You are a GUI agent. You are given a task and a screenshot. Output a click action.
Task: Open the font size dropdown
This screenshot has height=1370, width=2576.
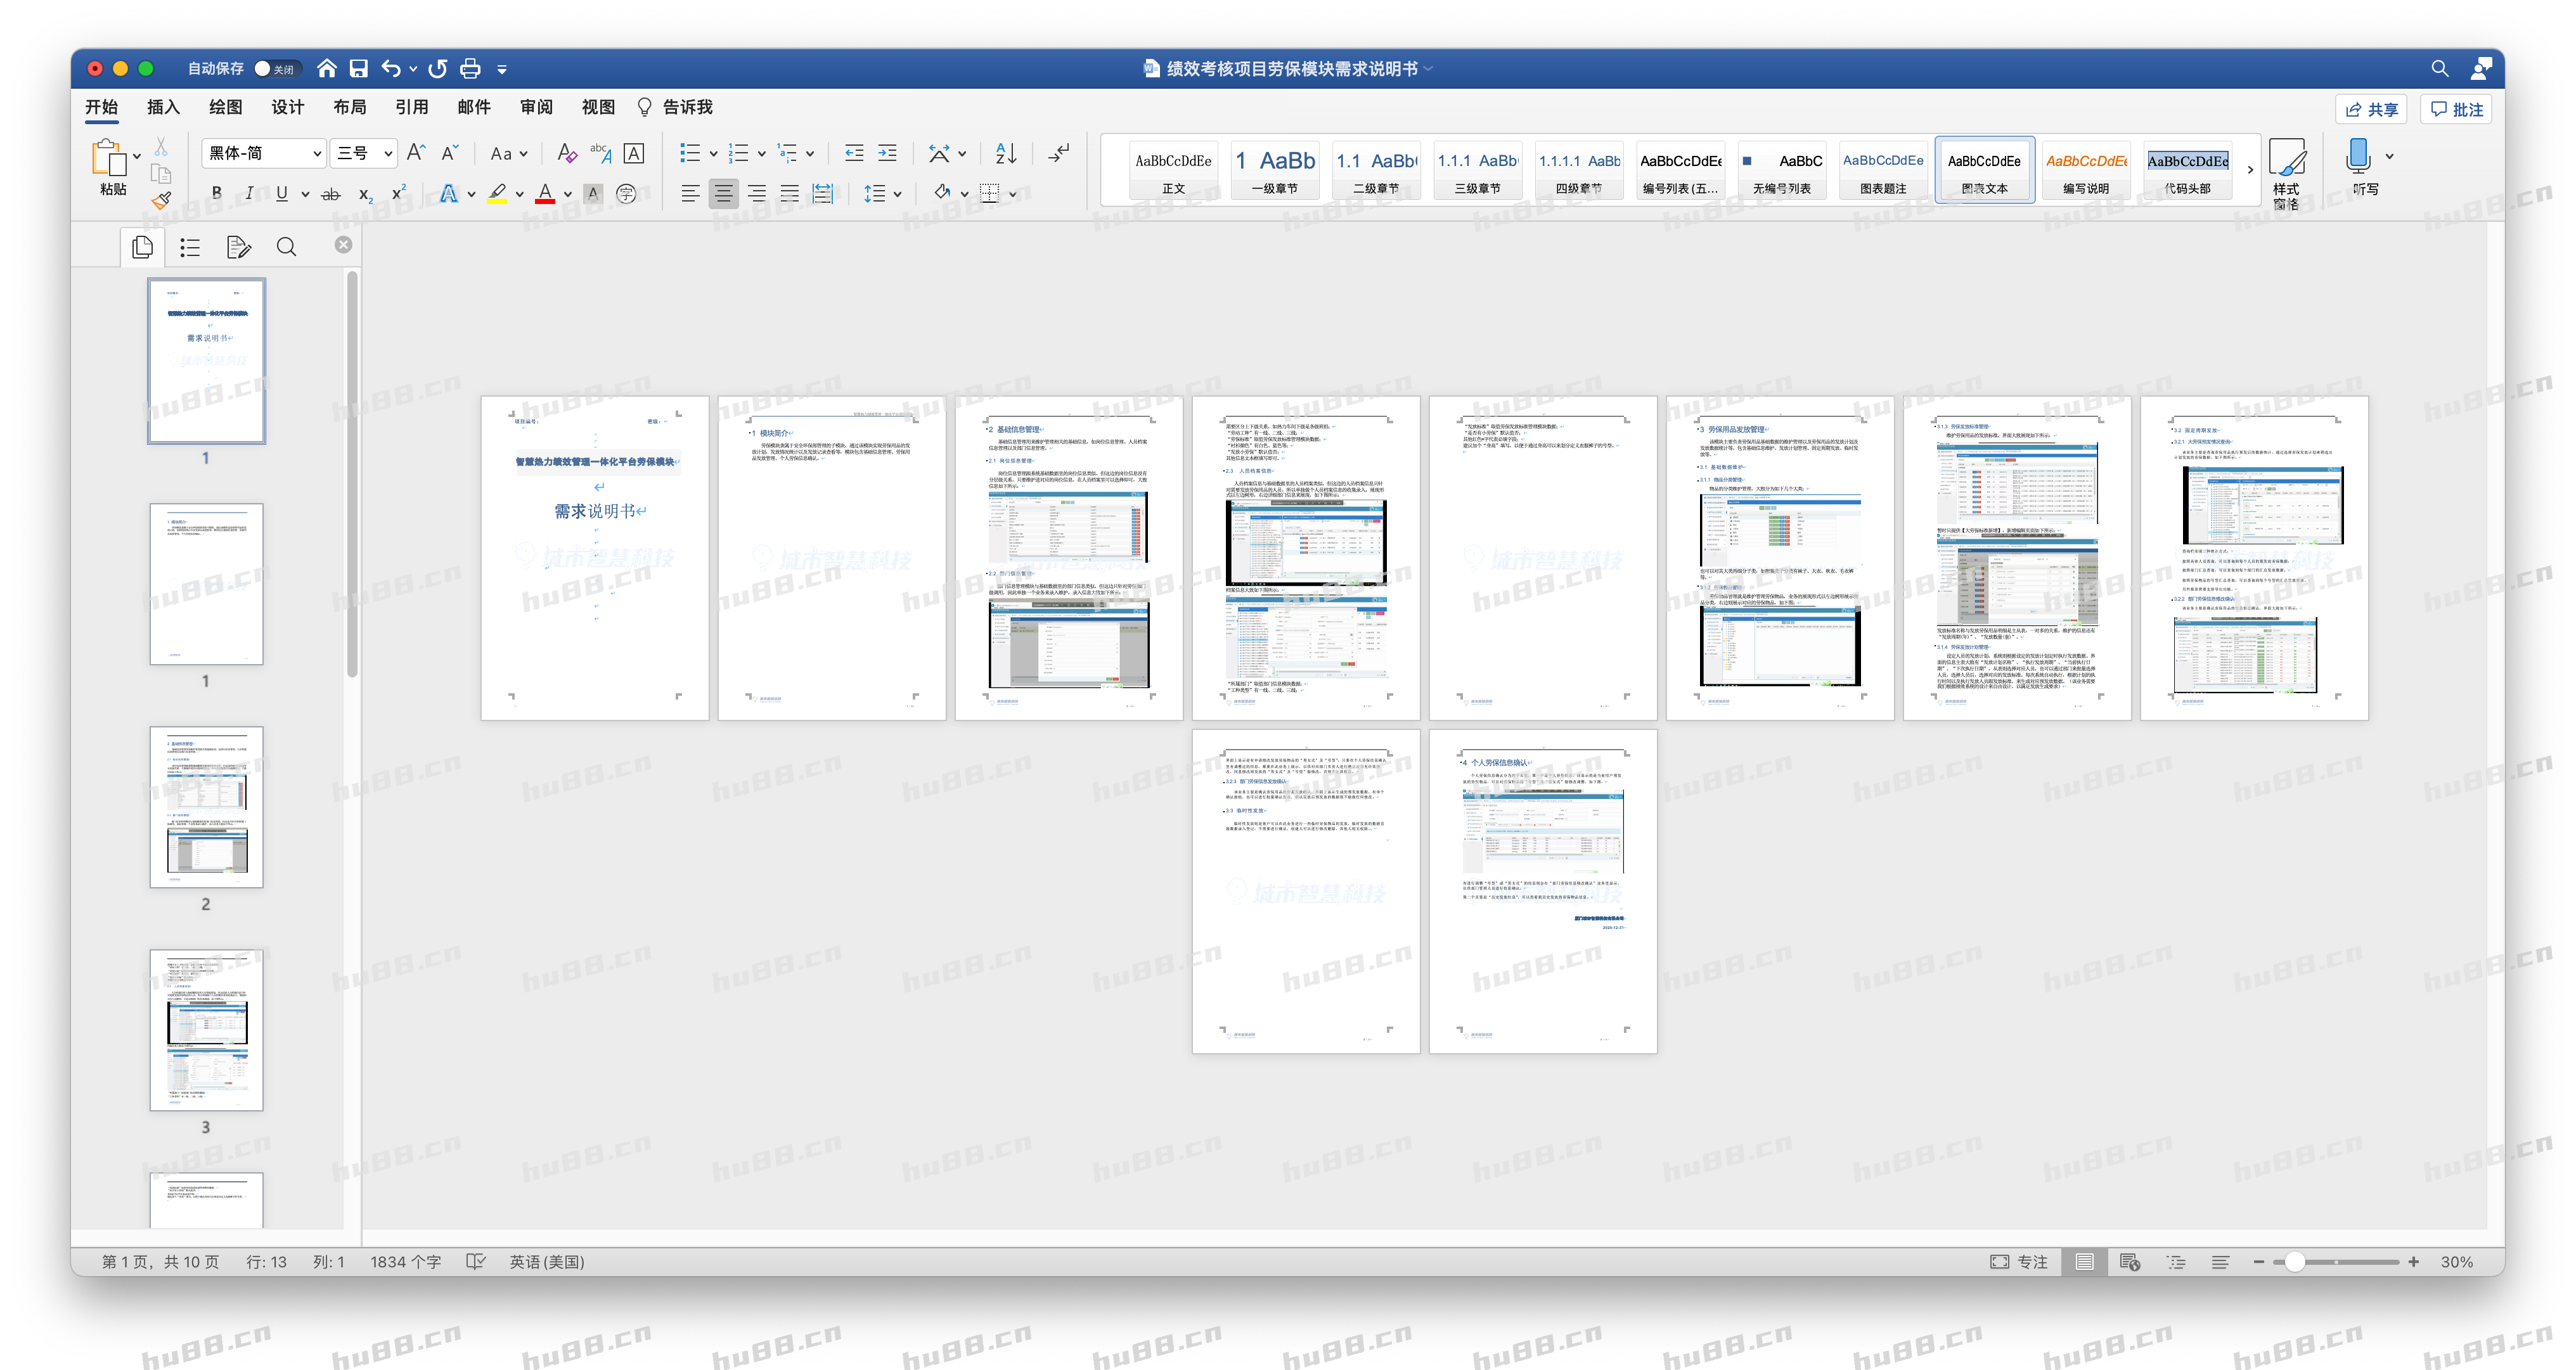(x=388, y=153)
